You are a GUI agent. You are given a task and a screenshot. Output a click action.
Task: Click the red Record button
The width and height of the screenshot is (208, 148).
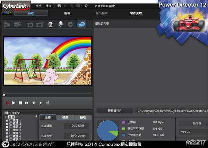[7, 103]
